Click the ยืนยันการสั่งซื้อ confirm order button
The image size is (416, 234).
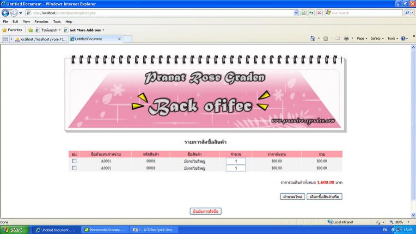[x=206, y=211]
